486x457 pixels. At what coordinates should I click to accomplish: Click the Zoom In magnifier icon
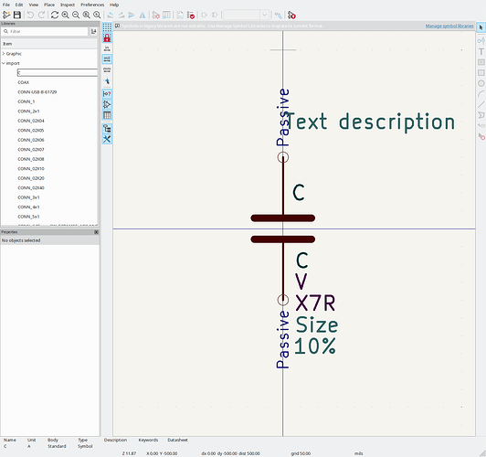65,15
